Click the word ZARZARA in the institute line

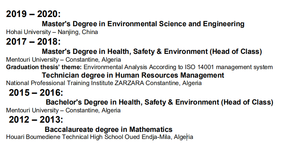click(x=129, y=83)
